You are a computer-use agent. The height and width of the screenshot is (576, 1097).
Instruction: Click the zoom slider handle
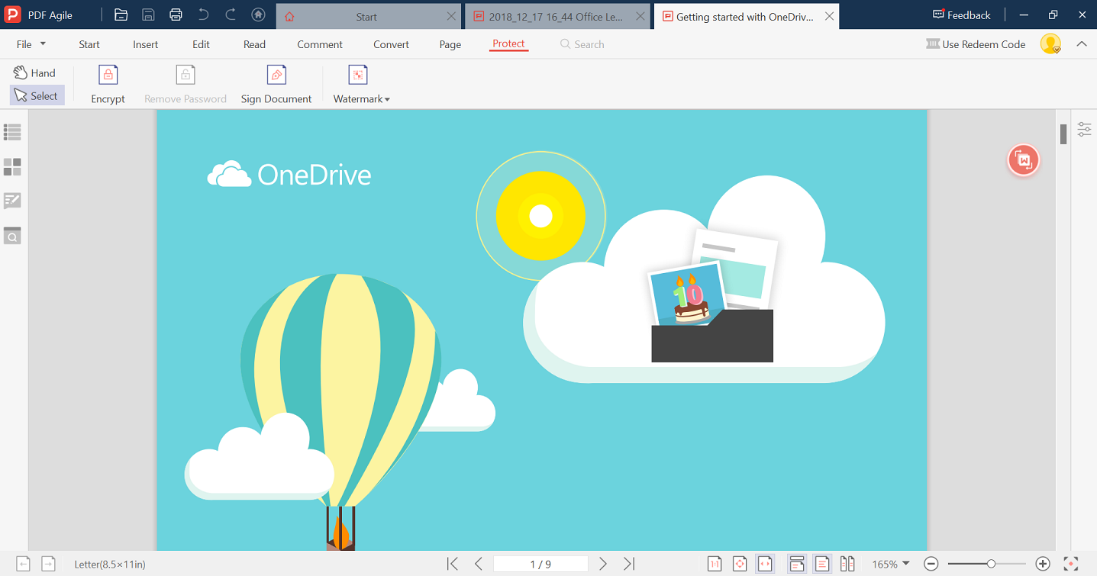click(x=991, y=564)
